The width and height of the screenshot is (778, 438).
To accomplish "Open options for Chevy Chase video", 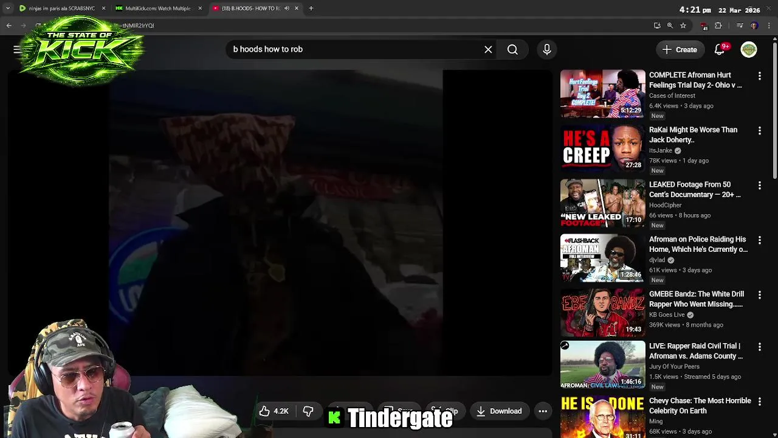I will 759,402.
